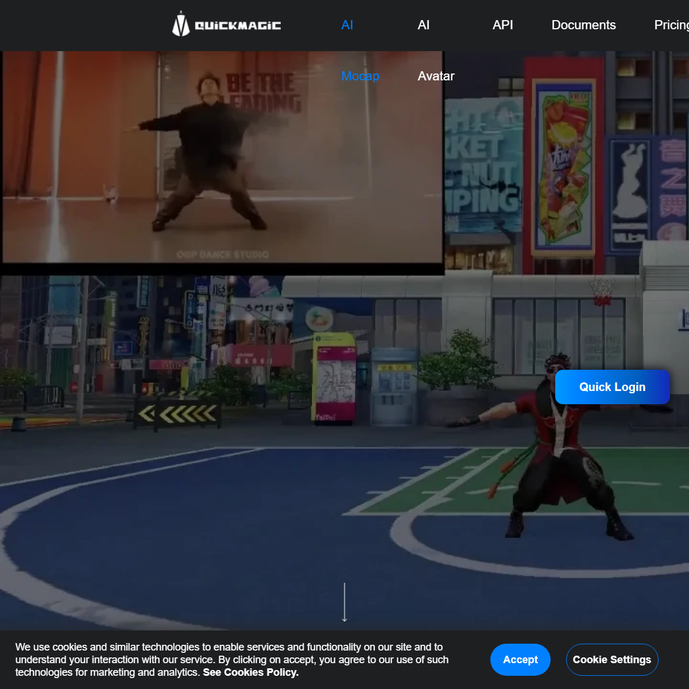Screen dimensions: 689x689
Task: Click the scroll-down arrow indicator
Action: [x=344, y=602]
